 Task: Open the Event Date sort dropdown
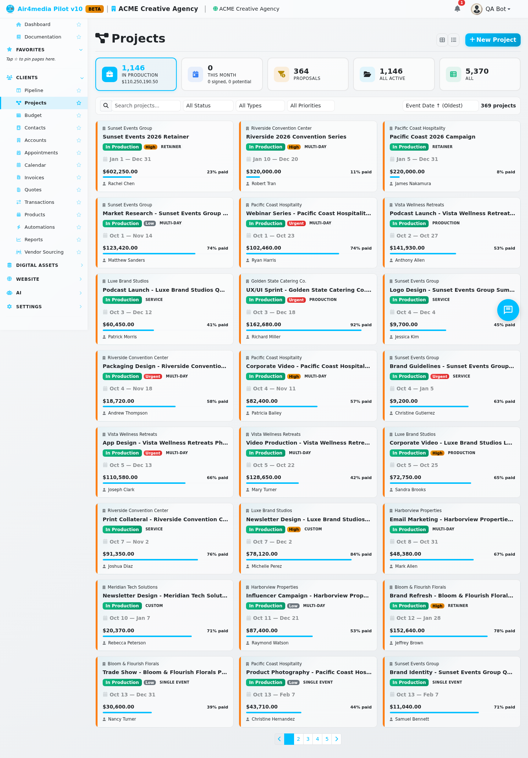[441, 106]
